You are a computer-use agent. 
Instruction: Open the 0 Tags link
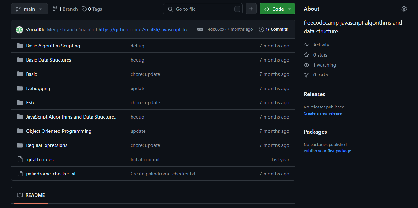(92, 9)
